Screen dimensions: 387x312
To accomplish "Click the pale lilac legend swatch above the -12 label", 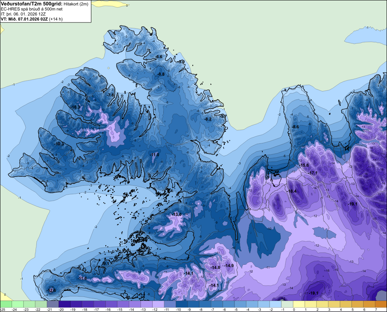I will point(158,304).
